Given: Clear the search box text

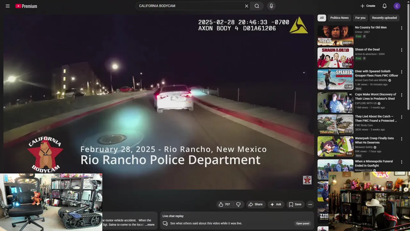Looking at the screenshot, I should [247, 6].
